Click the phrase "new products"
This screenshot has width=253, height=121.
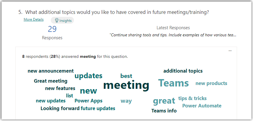(x=211, y=83)
